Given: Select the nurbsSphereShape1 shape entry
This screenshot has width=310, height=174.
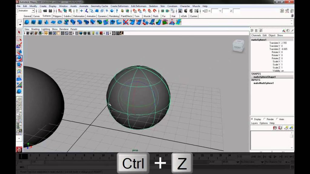Looking at the screenshot, I should [265, 77].
